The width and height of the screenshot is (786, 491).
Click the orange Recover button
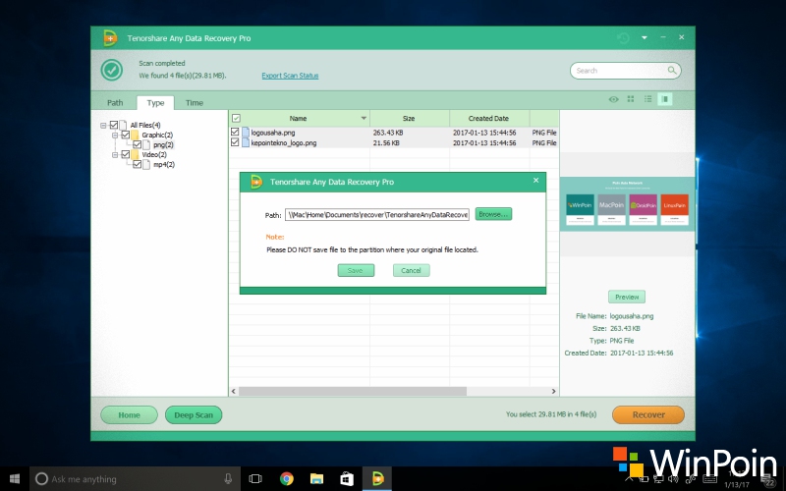[x=648, y=414]
